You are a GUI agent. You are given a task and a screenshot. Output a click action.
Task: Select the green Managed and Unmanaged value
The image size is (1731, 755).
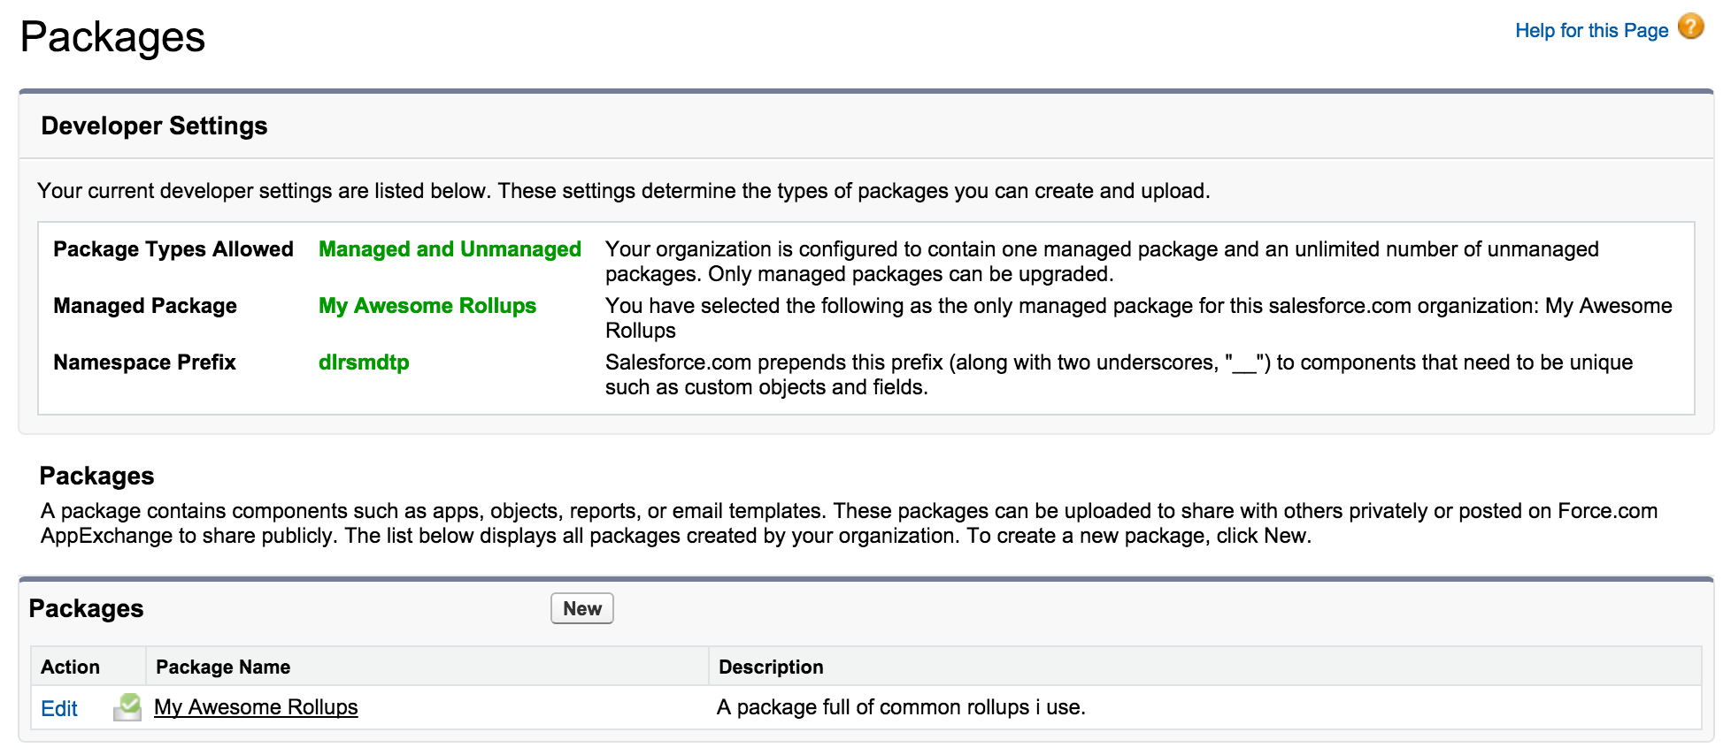(x=450, y=249)
